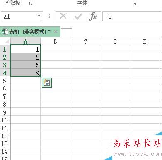Click the fill handle at selection corner
This screenshot has width=162, height=160.
40,76
